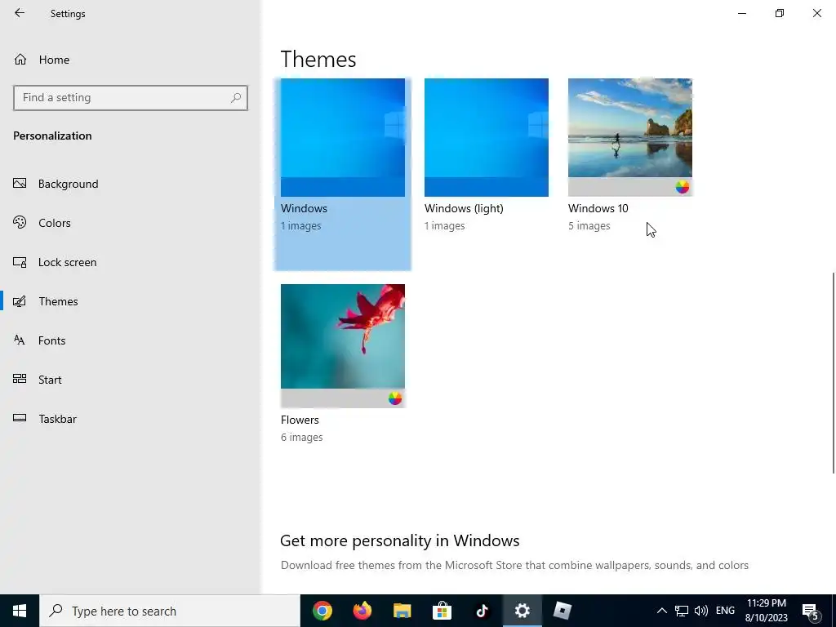This screenshot has height=627, width=836.
Task: Open the Background settings page
Action: [131, 184]
